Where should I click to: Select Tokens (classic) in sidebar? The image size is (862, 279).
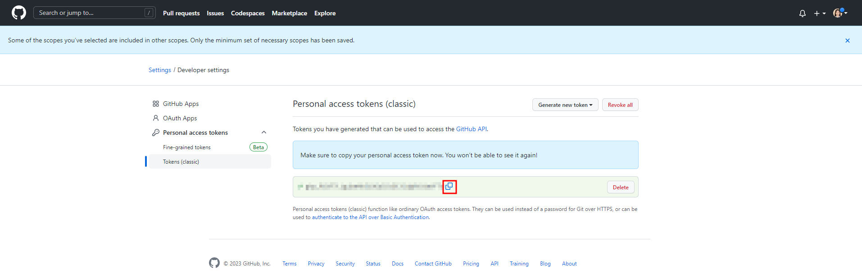coord(210,161)
